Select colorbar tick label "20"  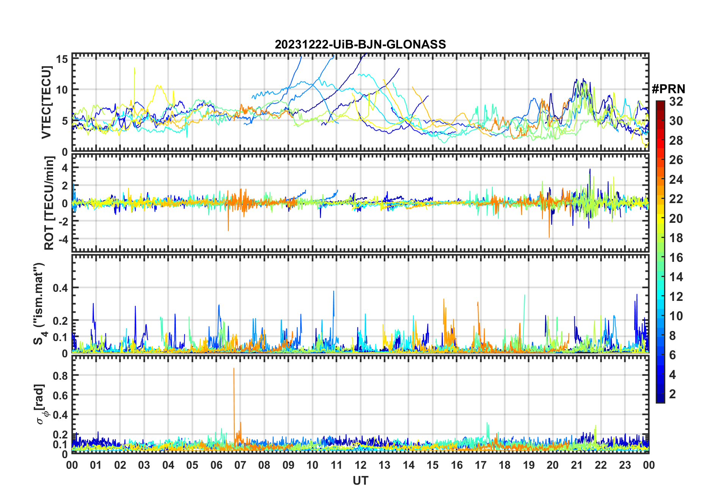[676, 219]
